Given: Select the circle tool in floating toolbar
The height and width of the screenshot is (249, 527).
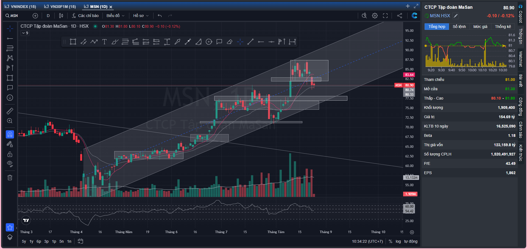Looking at the screenshot, I should 209,42.
